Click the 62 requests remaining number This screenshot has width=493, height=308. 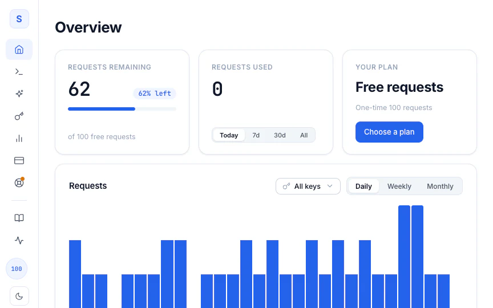(x=79, y=89)
